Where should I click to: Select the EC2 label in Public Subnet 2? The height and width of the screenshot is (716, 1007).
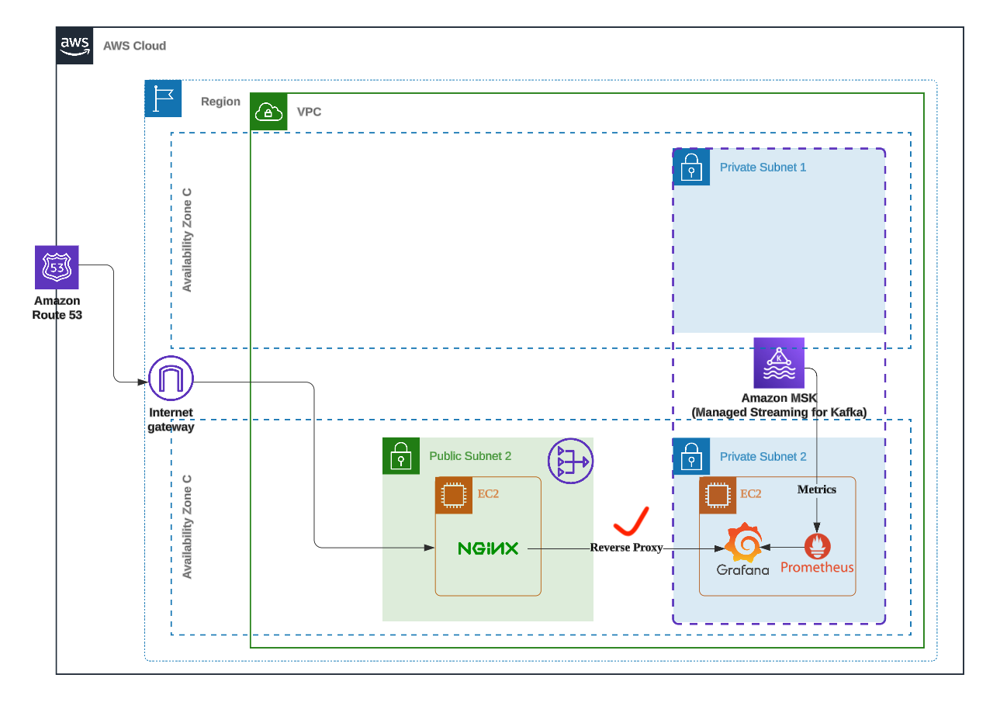click(x=488, y=494)
